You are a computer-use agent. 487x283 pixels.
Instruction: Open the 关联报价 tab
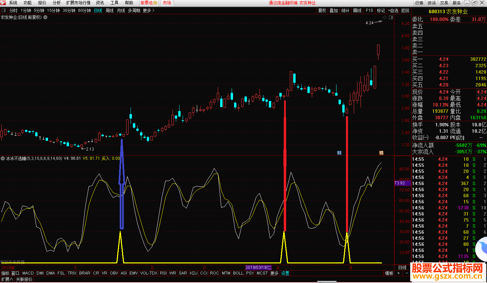[24, 279]
